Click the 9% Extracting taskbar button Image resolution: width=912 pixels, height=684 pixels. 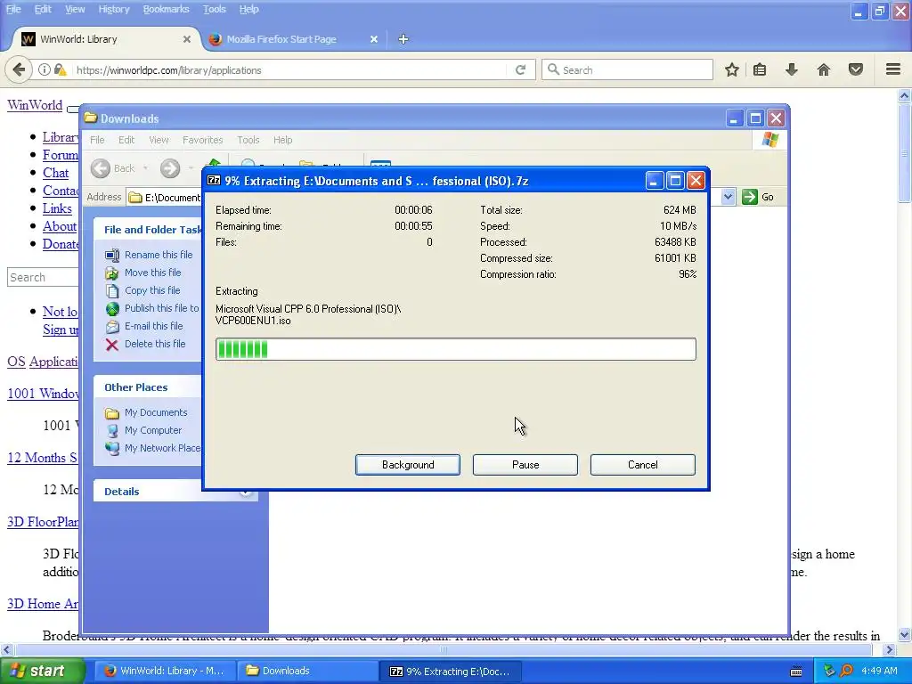point(451,671)
